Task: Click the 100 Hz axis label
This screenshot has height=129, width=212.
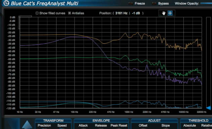Action: click(x=74, y=112)
